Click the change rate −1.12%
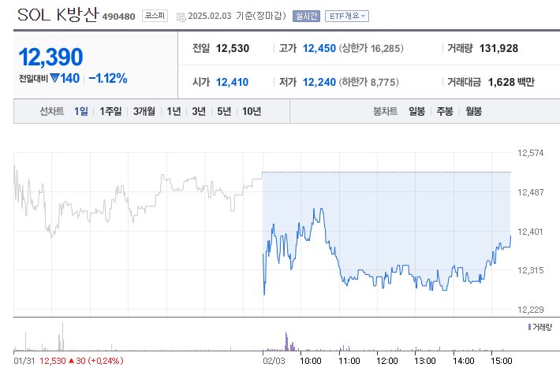Screen dimensions: 560x375 click(x=108, y=79)
